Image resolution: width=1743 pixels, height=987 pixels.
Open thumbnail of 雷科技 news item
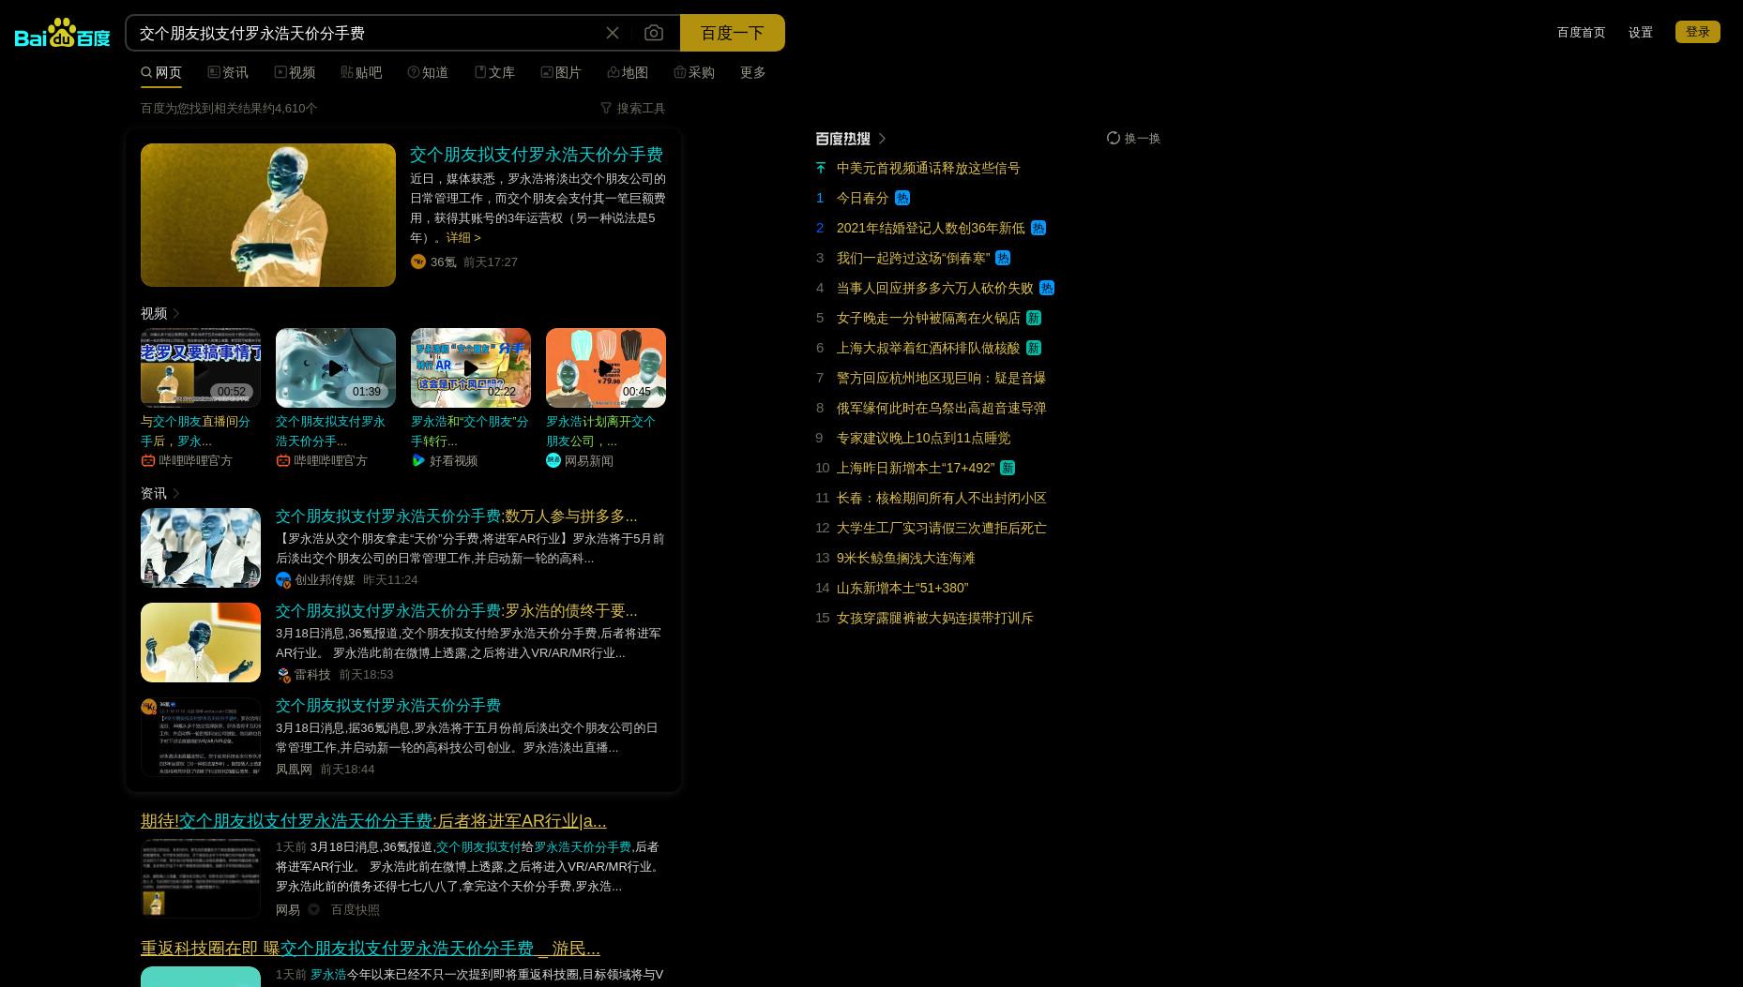pyautogui.click(x=201, y=642)
